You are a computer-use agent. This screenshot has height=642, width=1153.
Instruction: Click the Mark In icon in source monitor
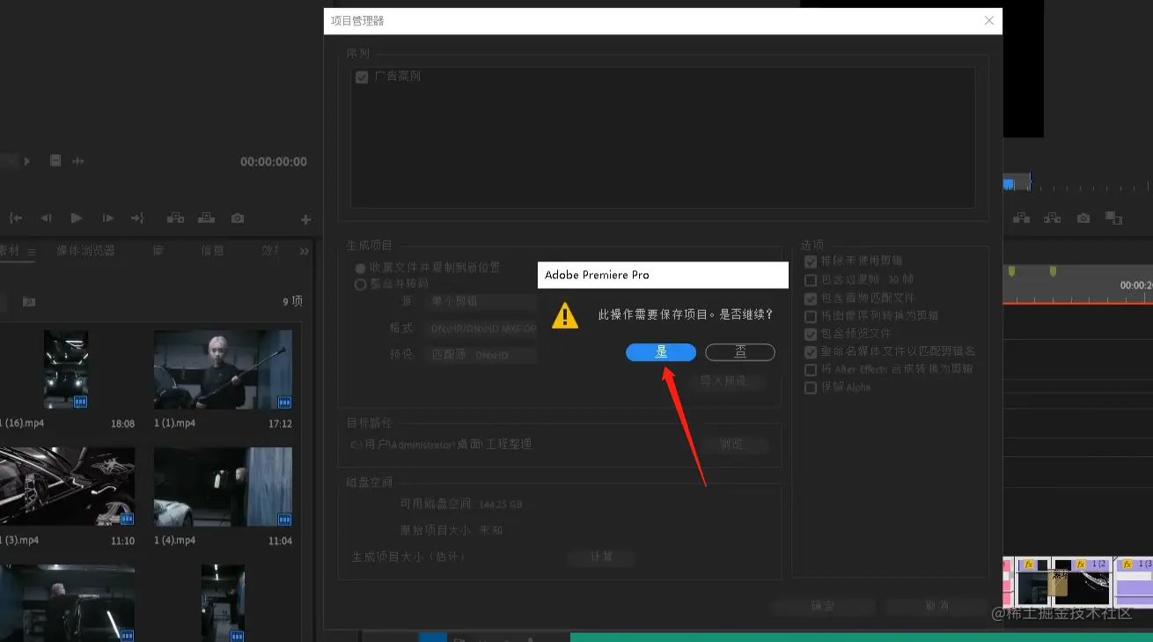(x=16, y=218)
